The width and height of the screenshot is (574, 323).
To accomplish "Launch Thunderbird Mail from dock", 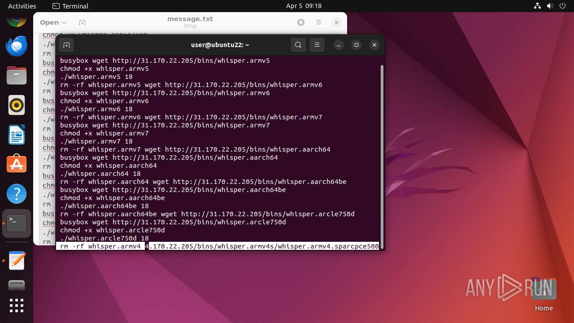I will pos(17,46).
